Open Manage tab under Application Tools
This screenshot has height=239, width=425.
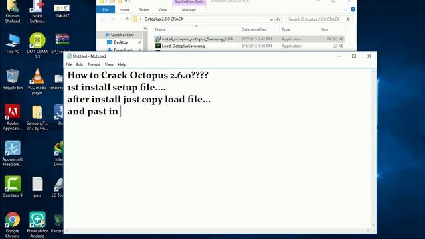[189, 9]
